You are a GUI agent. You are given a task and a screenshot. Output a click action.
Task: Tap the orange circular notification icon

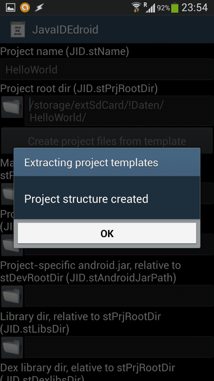25,8
